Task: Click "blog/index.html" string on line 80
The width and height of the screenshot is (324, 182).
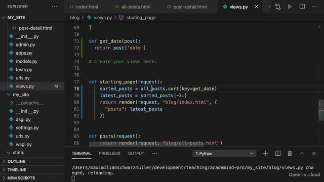Action: tap(186, 102)
